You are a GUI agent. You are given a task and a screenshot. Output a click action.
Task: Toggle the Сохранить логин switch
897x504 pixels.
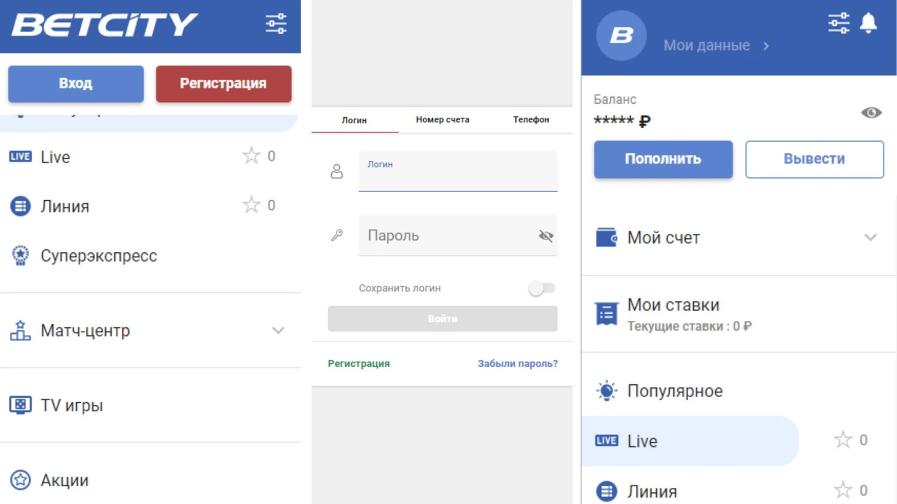pyautogui.click(x=541, y=288)
